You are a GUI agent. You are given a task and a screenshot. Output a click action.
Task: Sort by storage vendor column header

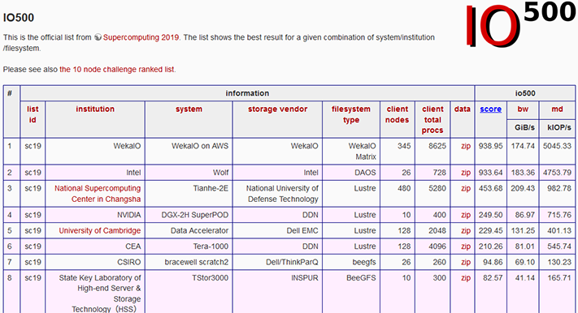click(277, 109)
